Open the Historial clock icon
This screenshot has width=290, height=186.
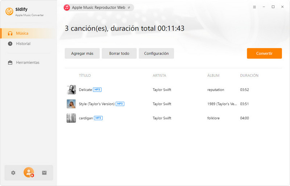click(x=10, y=43)
